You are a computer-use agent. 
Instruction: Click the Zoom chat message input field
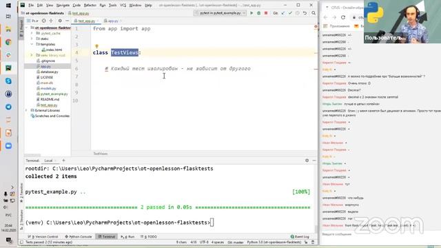380,234
